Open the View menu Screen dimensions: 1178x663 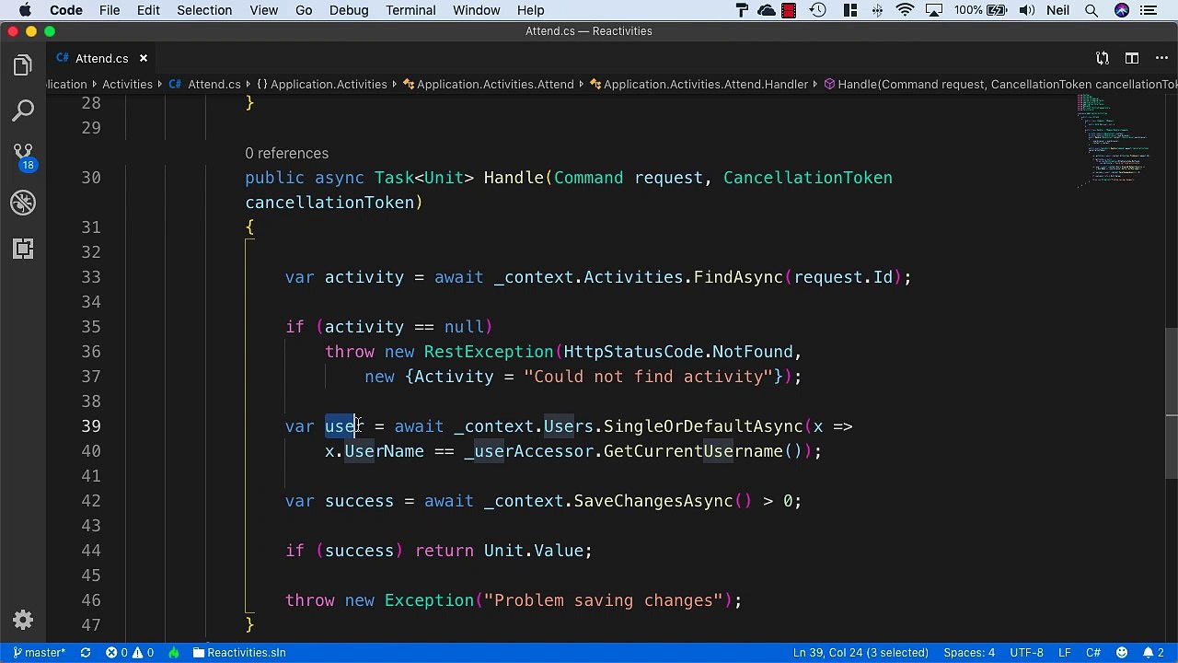point(263,10)
